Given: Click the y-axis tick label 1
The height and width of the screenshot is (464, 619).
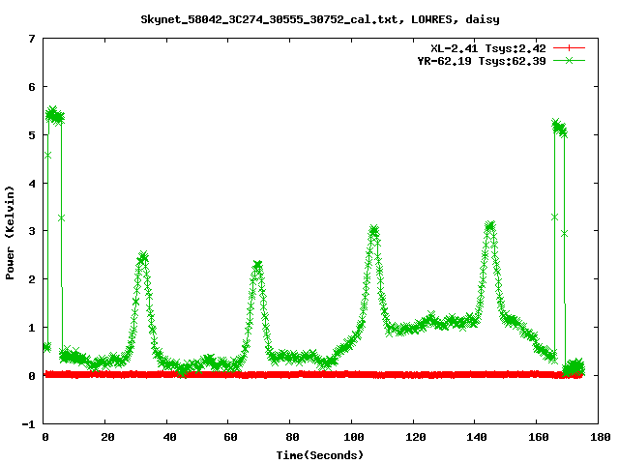Looking at the screenshot, I should (x=32, y=328).
